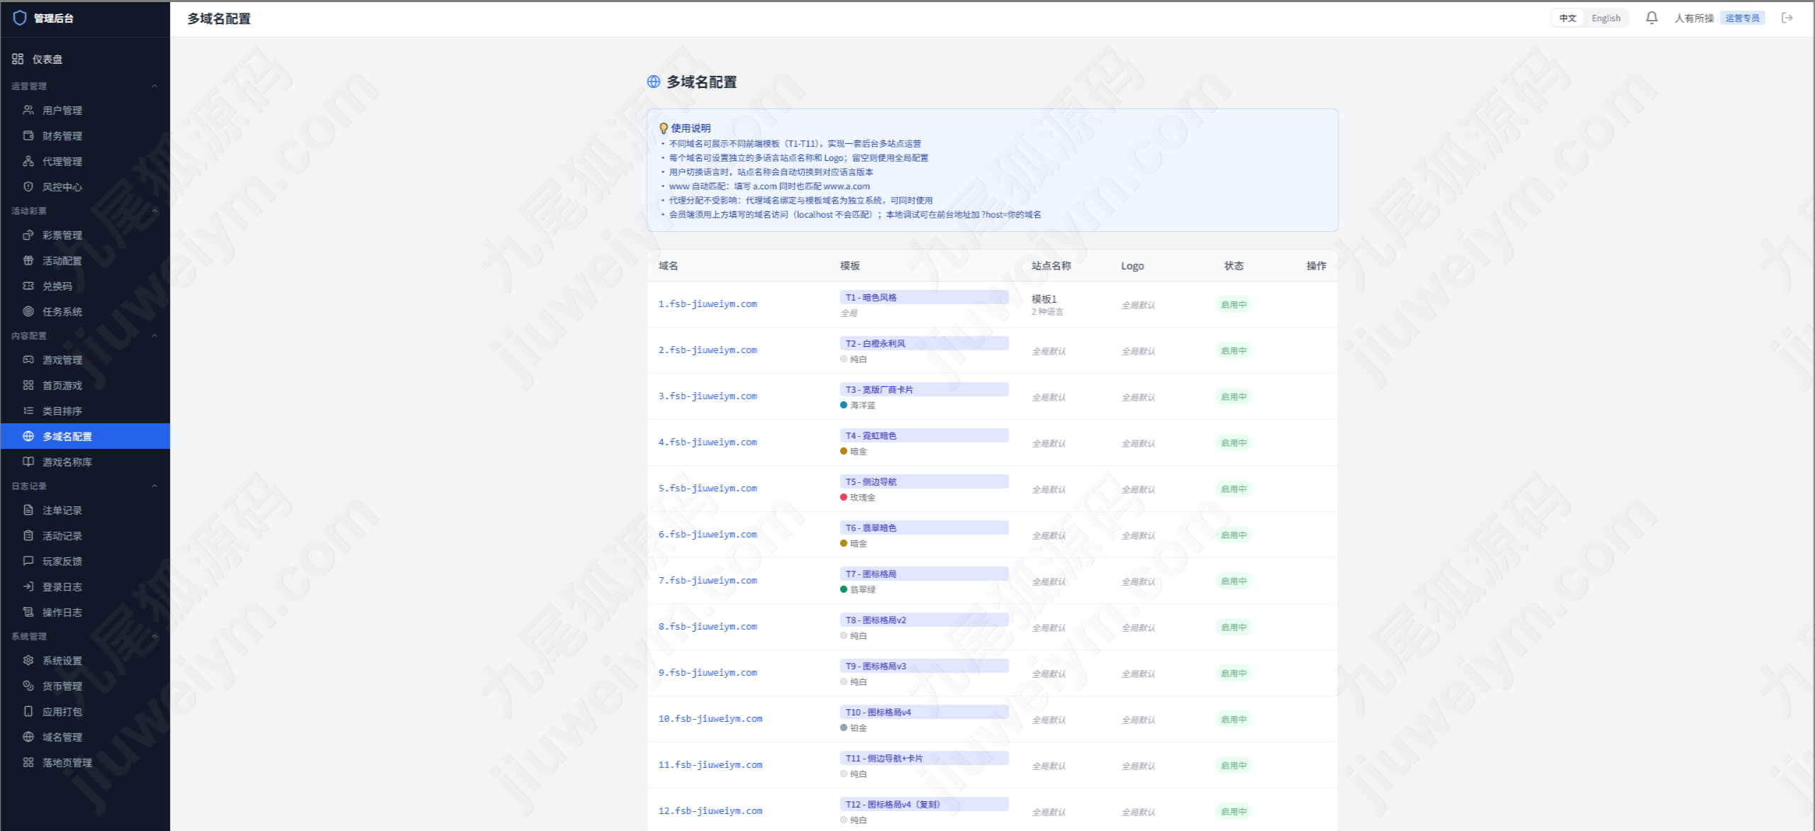The image size is (1815, 831).
Task: Open 仪表盘 dashboard icon in sidebar
Action: 18,59
